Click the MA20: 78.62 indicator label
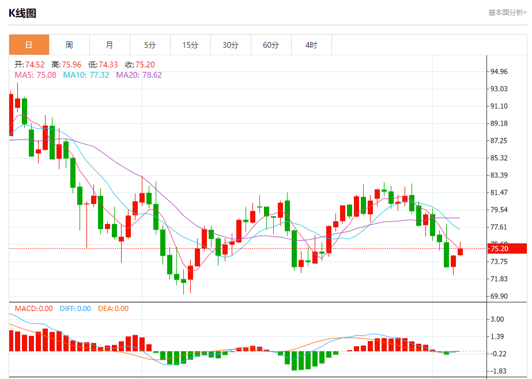Screen dimensions: 532x379 click(139, 75)
